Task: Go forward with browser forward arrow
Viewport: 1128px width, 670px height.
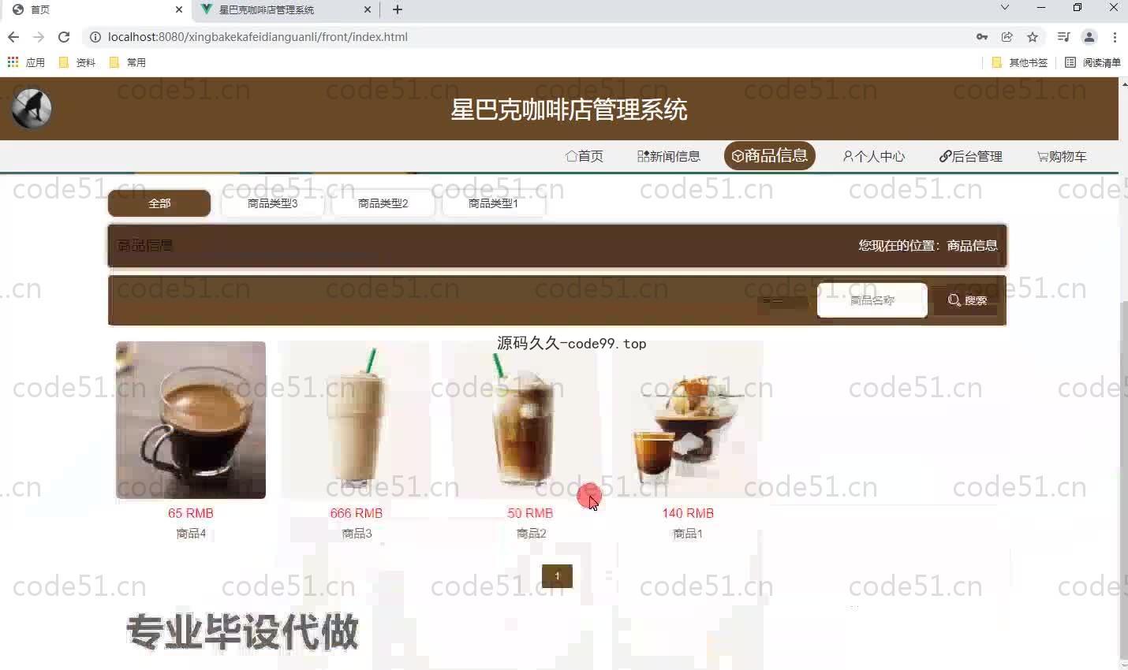Action: click(38, 37)
